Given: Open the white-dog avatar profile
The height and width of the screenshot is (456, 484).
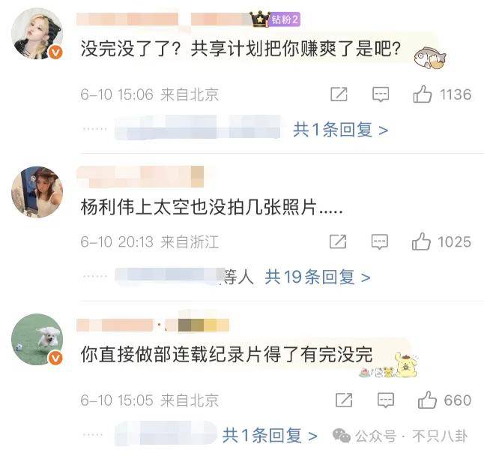Looking at the screenshot, I should tap(37, 339).
